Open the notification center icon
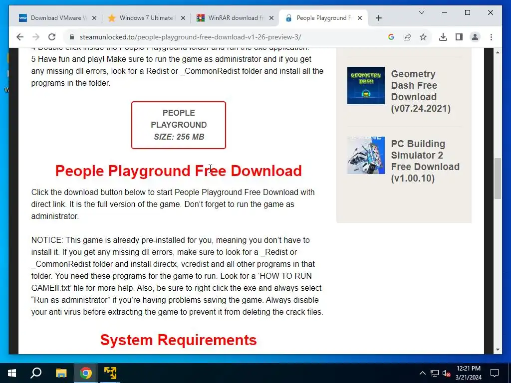511x383 pixels. point(495,373)
